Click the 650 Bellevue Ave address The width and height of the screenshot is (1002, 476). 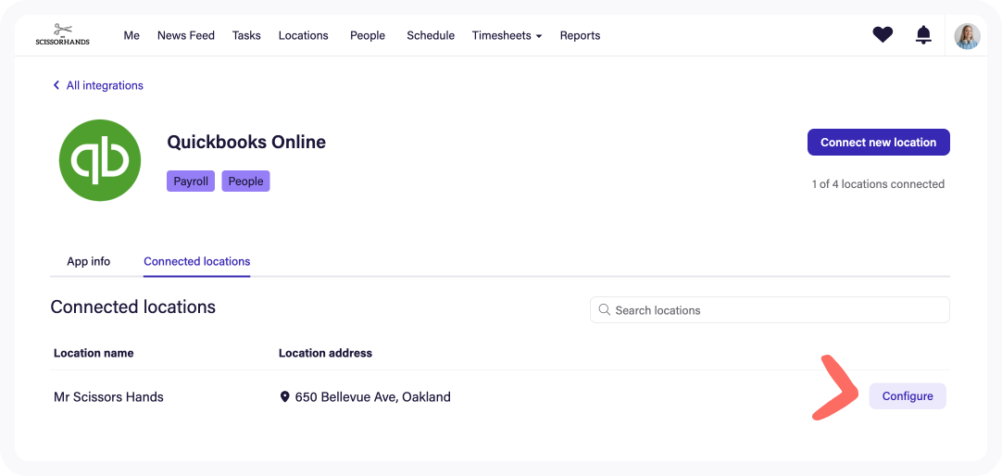click(x=372, y=396)
